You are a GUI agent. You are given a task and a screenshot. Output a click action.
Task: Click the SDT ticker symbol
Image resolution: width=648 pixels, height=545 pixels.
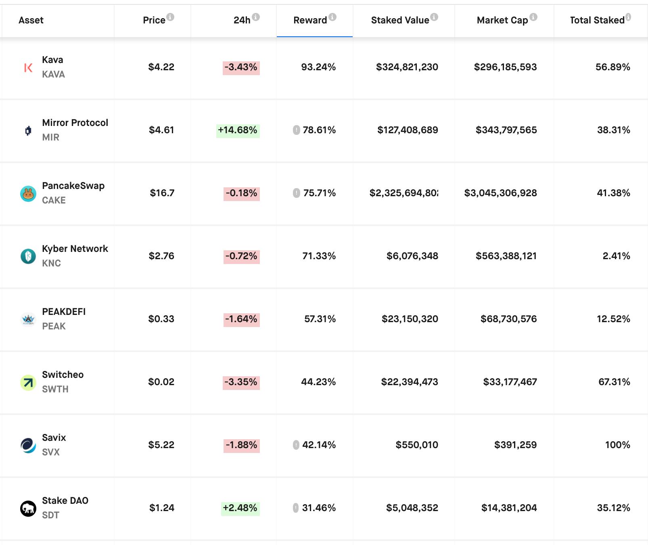(x=51, y=515)
